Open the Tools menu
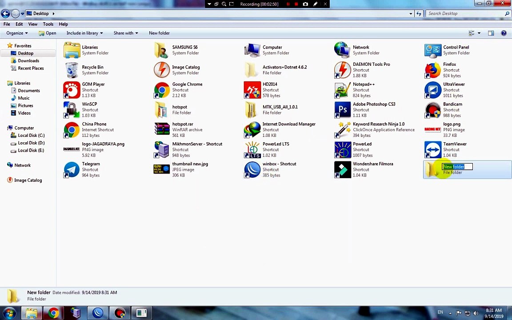 click(48, 24)
